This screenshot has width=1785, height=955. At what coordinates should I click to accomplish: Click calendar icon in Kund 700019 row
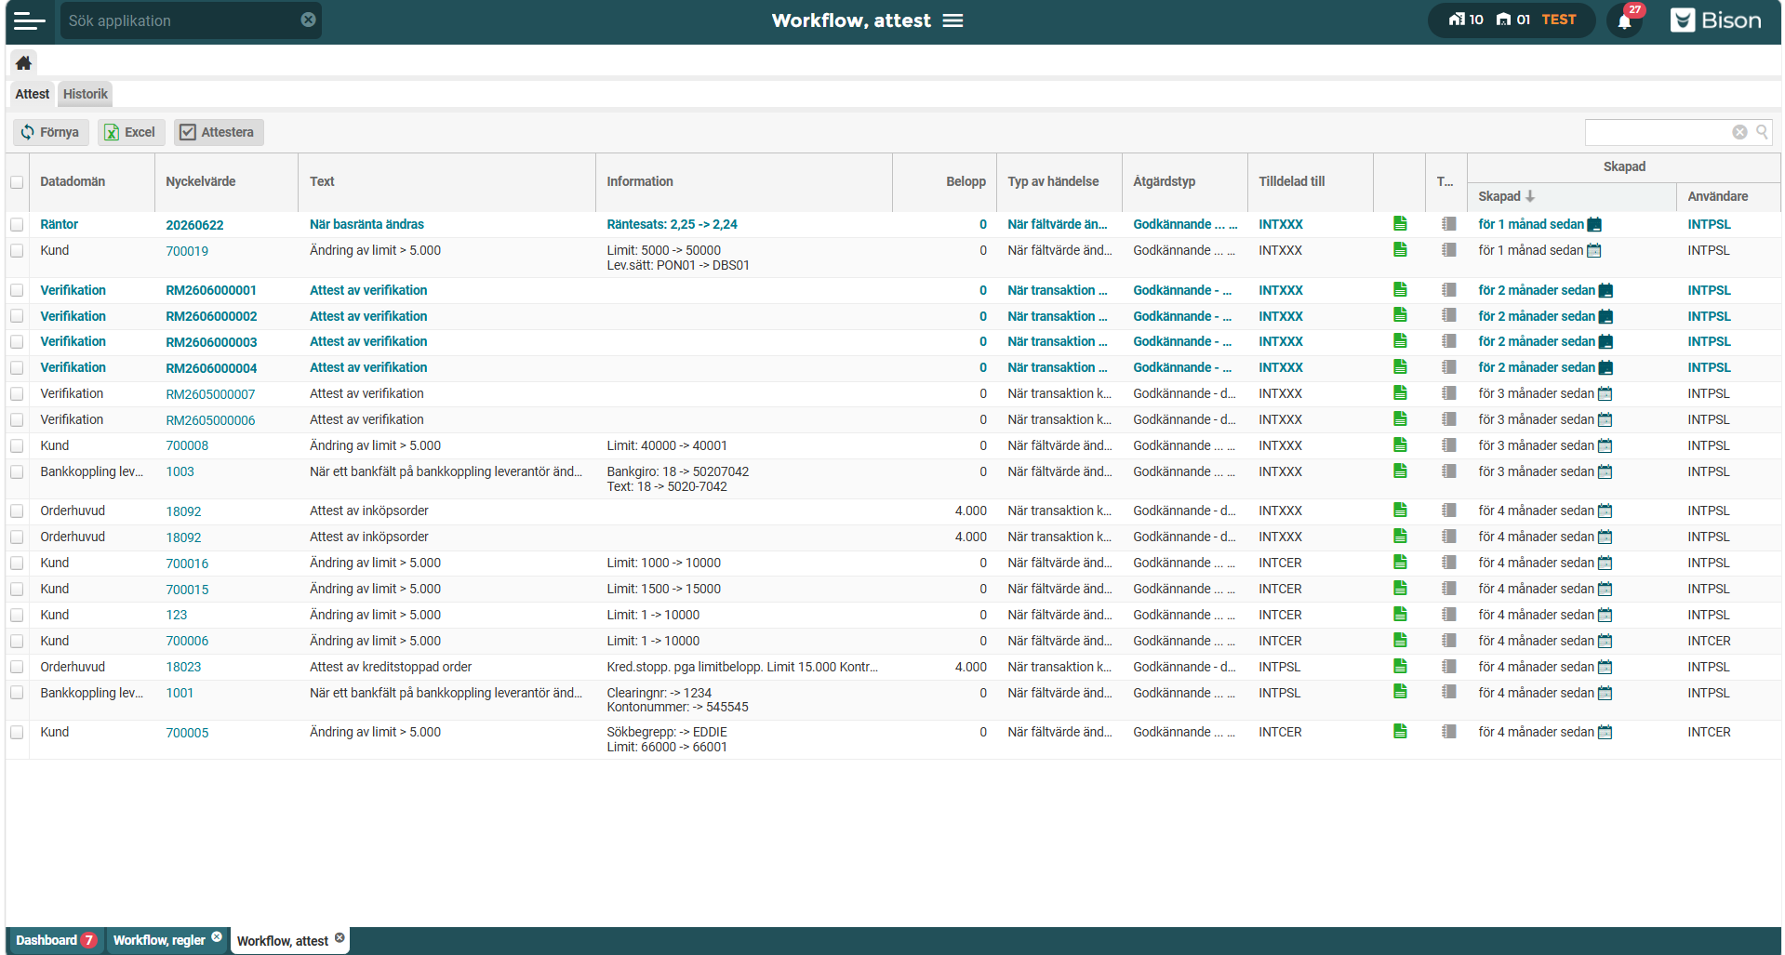1594,250
